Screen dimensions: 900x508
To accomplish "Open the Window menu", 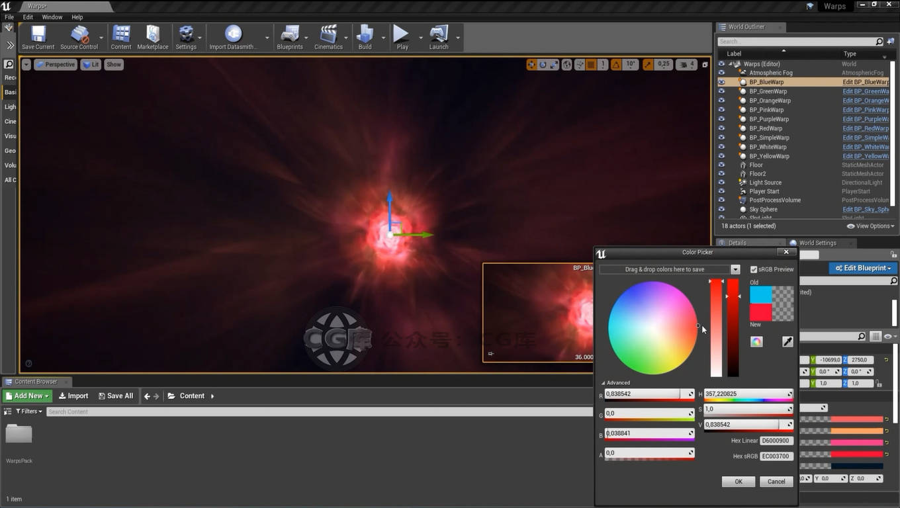I will pyautogui.click(x=52, y=17).
